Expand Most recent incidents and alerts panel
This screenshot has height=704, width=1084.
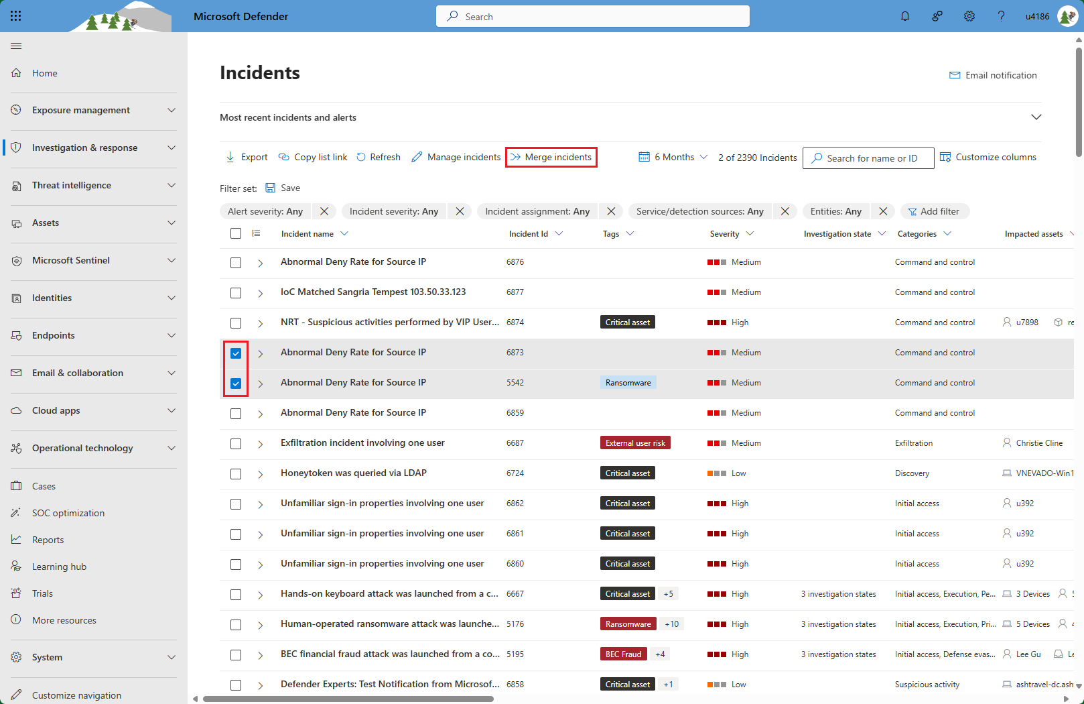(x=1036, y=117)
